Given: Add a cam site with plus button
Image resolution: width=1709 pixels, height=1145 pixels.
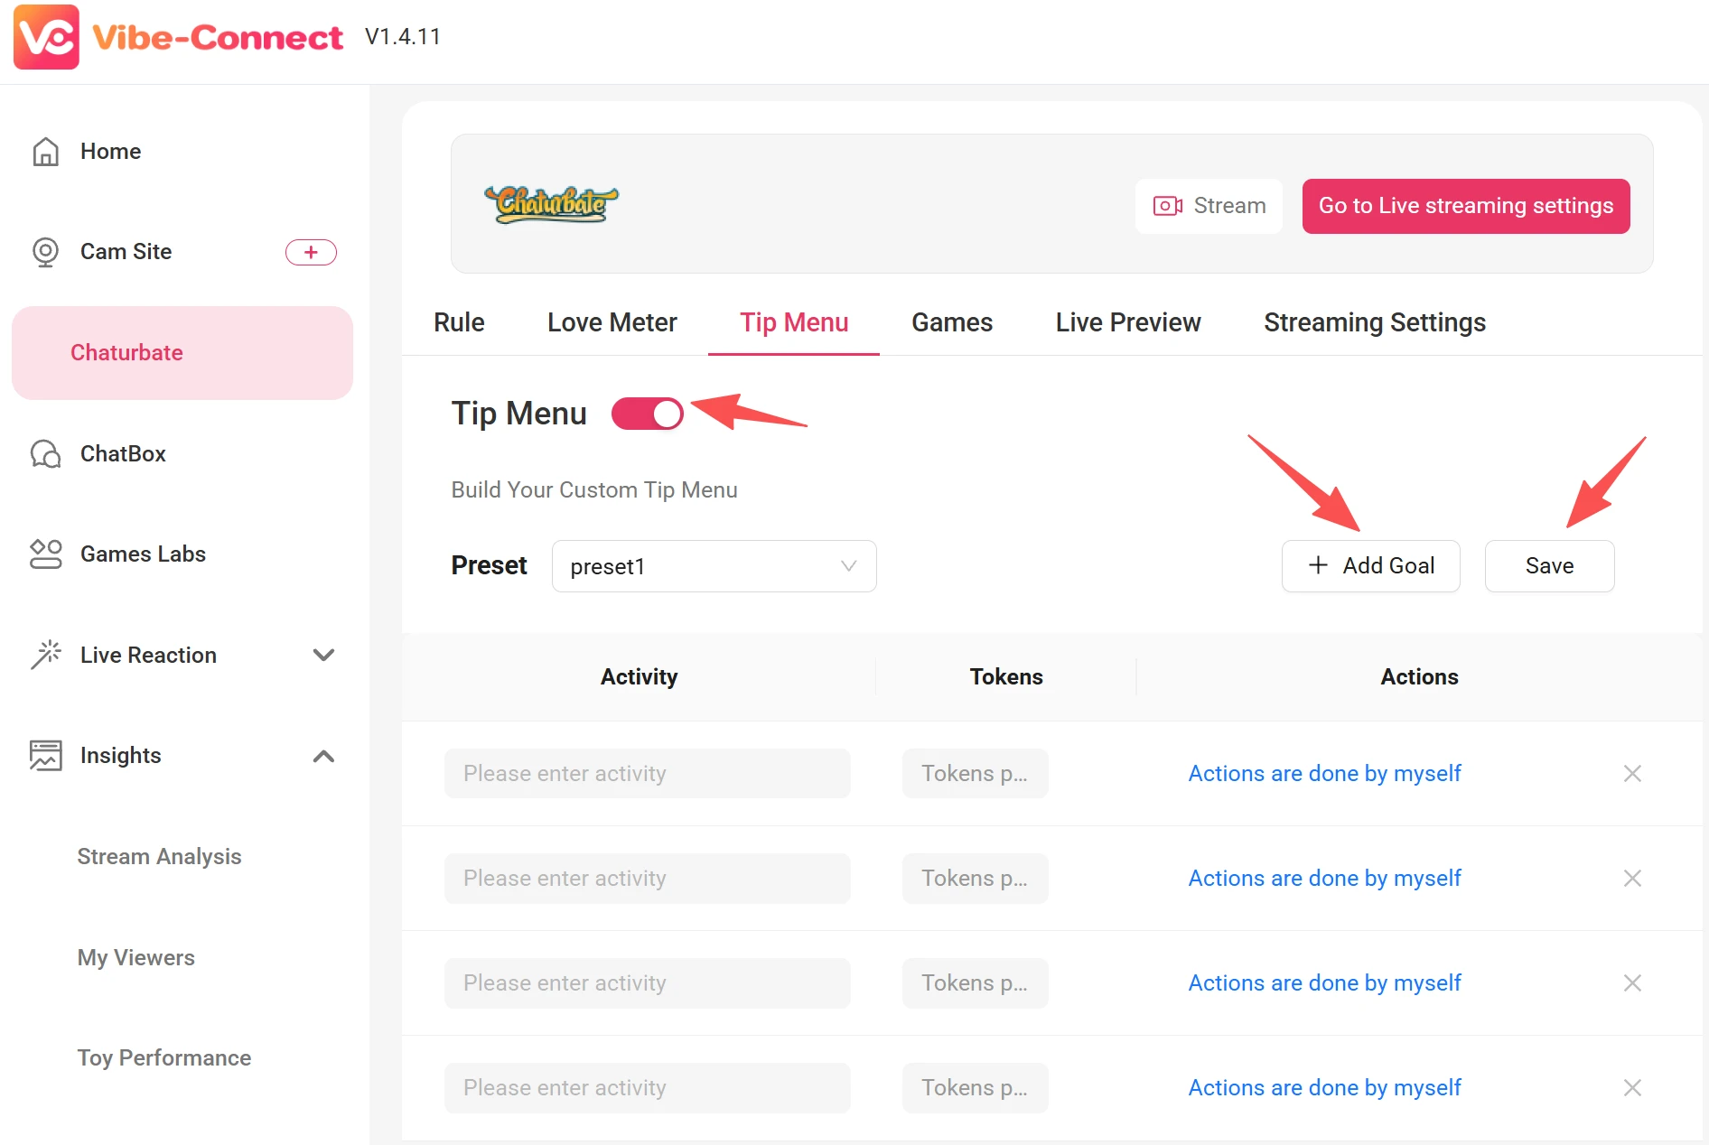Looking at the screenshot, I should 311,252.
